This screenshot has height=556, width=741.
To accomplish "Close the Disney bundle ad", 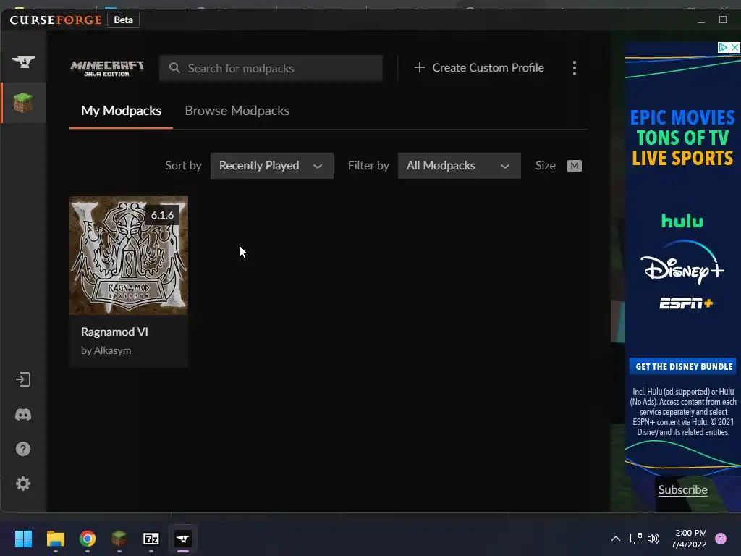I will (x=734, y=47).
